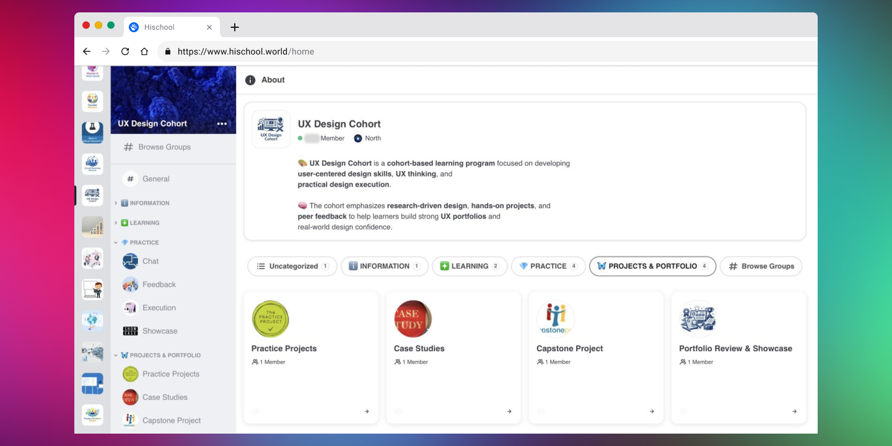The width and height of the screenshot is (892, 446).
Task: Open the Portfolio Review & Showcase card arrow
Action: click(x=794, y=411)
